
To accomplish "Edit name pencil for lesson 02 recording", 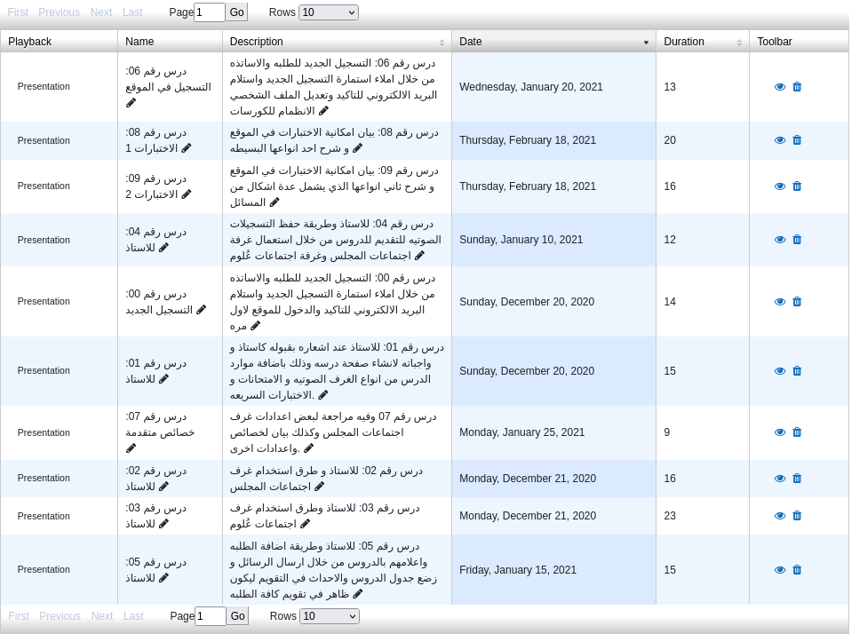I will pyautogui.click(x=163, y=487).
